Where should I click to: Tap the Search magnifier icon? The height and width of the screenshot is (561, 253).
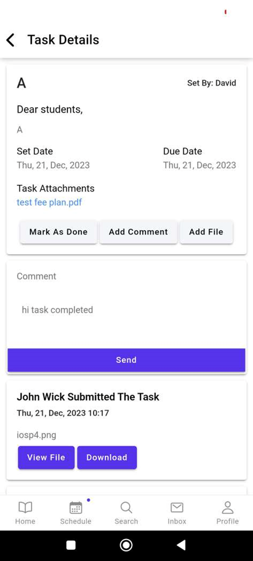(126, 508)
